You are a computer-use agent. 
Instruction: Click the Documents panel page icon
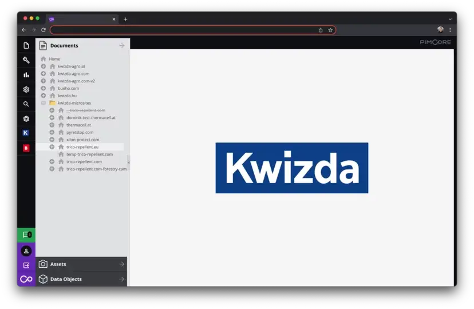coord(44,46)
